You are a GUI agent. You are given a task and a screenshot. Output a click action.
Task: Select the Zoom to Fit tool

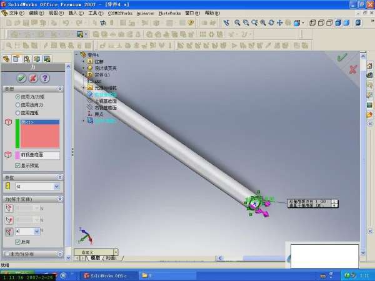pos(237,22)
